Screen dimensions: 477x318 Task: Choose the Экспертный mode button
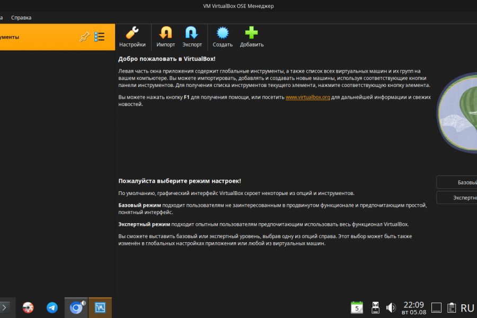point(457,198)
